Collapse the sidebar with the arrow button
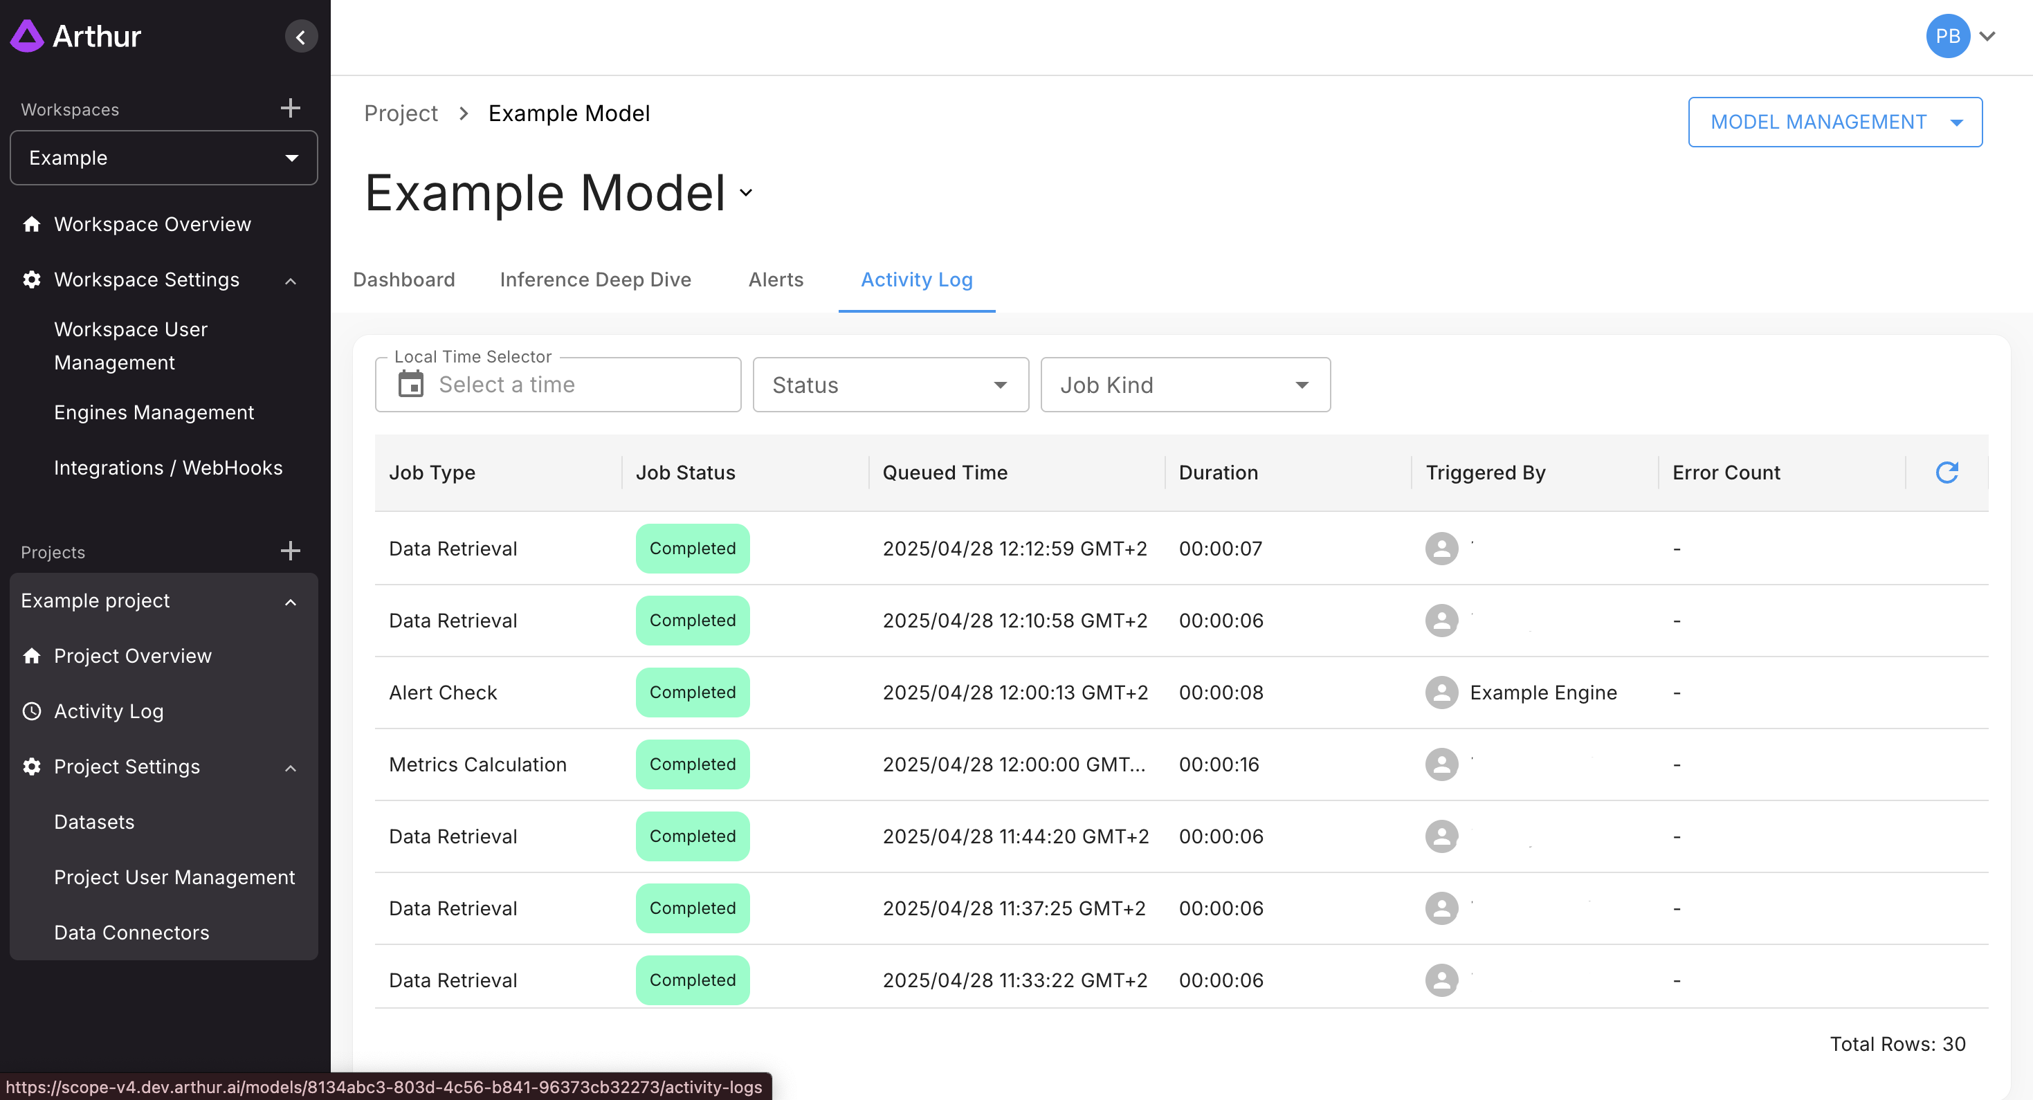 pos(301,37)
